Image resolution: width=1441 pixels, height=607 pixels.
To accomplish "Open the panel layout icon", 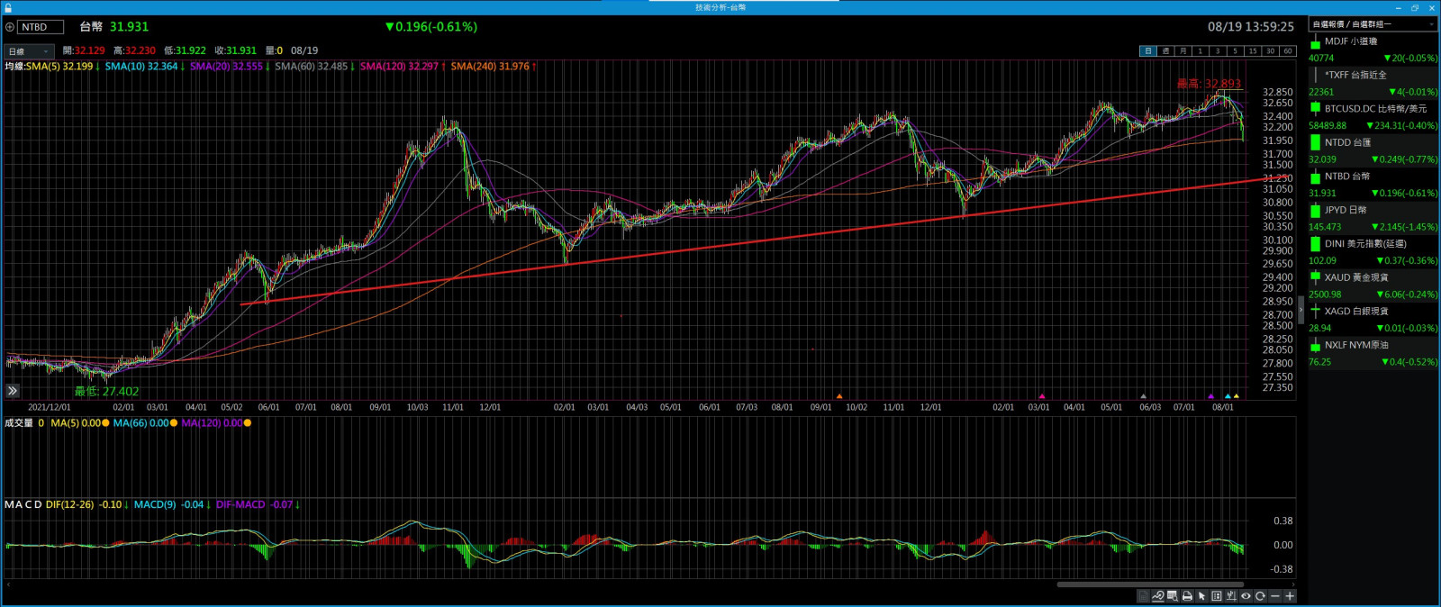I will [1217, 596].
